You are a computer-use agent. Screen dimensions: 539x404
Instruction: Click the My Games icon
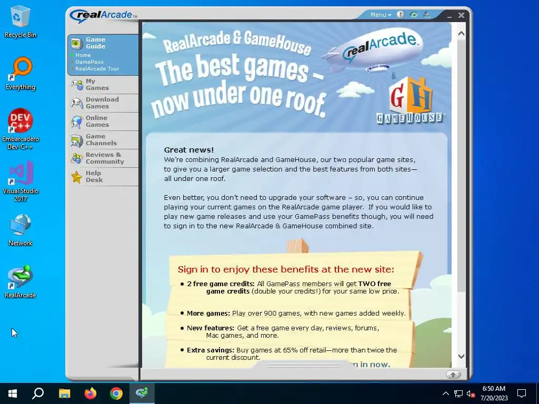(x=77, y=85)
